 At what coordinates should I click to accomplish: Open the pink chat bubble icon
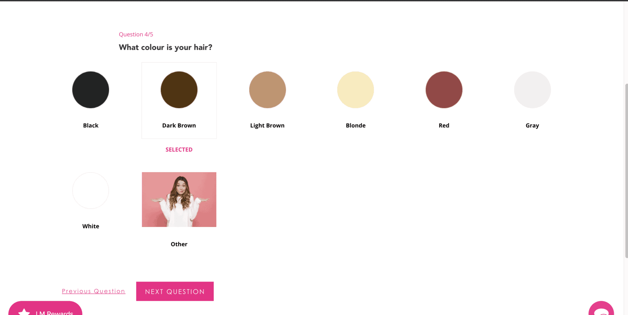click(x=601, y=310)
